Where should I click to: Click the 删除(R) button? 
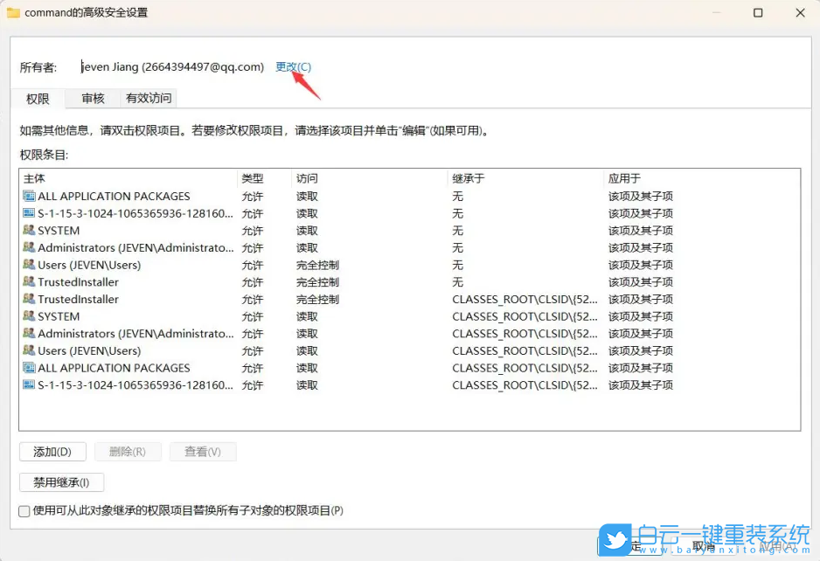click(x=128, y=451)
